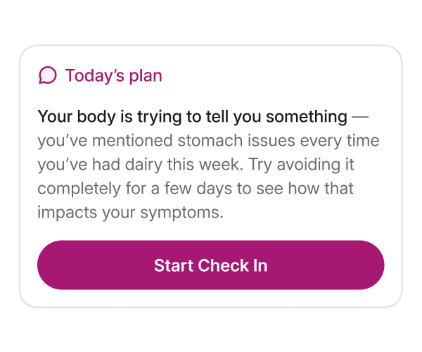Click the word 'dairy' in the message
422x352 pixels.
pyautogui.click(x=143, y=165)
